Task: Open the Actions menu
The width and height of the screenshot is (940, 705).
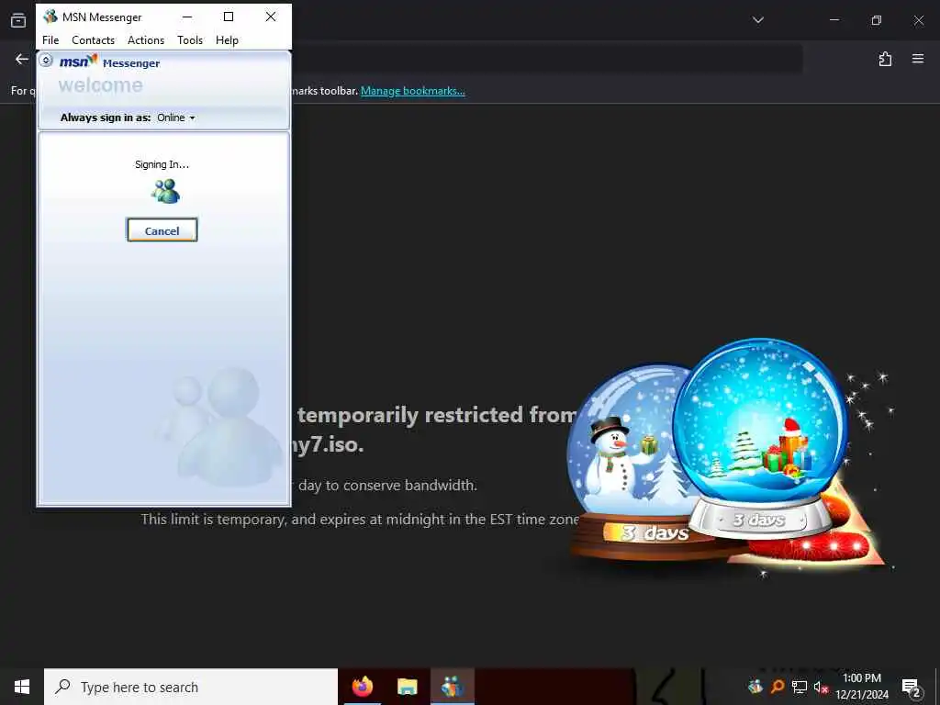Action: pyautogui.click(x=146, y=40)
